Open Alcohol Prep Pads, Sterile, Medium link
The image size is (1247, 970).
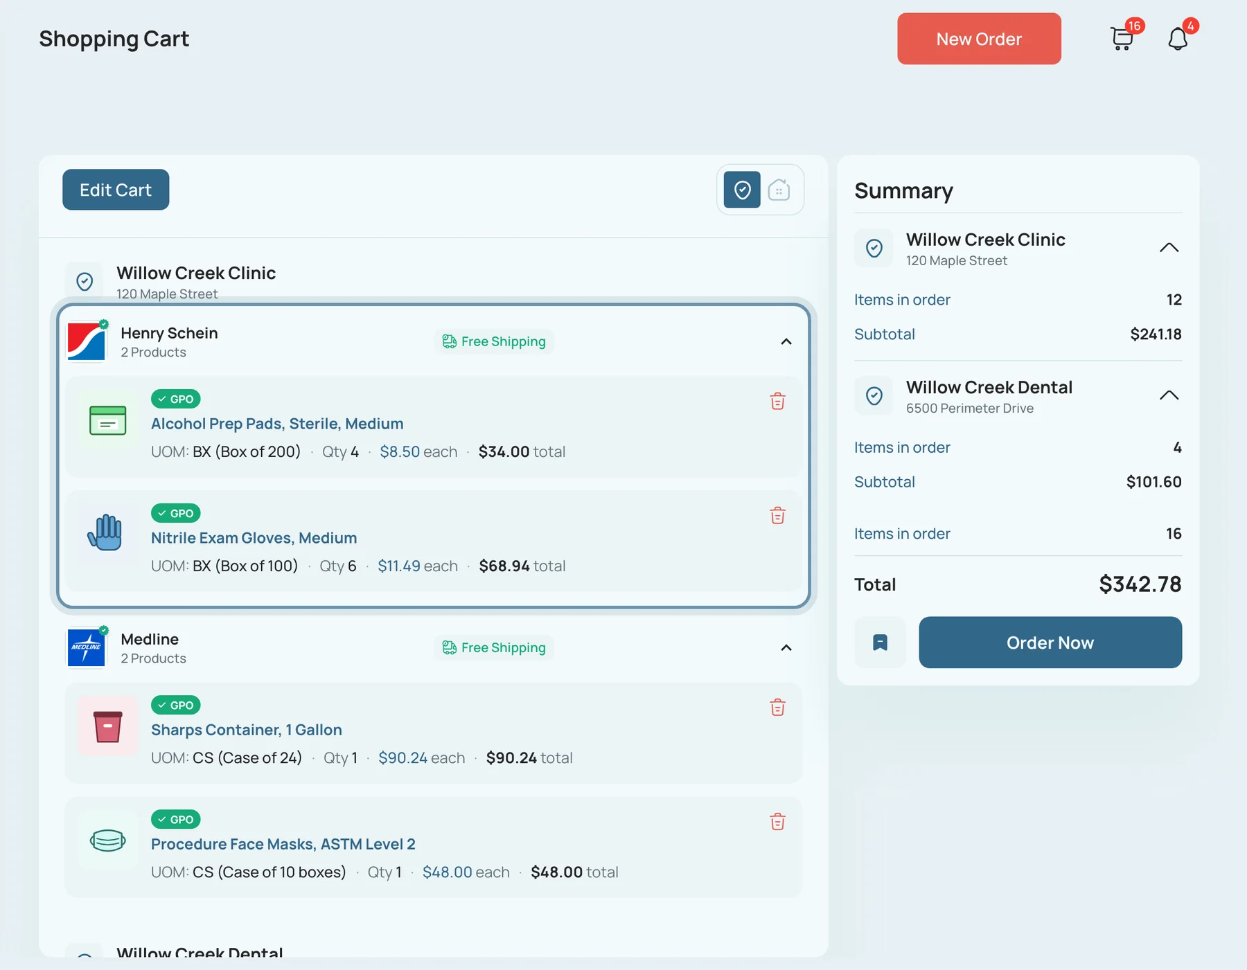[x=277, y=424]
